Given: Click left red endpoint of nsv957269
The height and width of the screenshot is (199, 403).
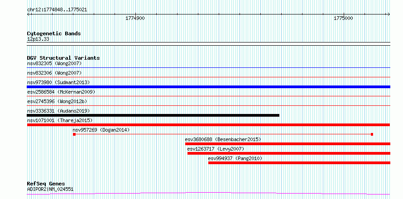Looking at the screenshot, I should pyautogui.click(x=74, y=134).
